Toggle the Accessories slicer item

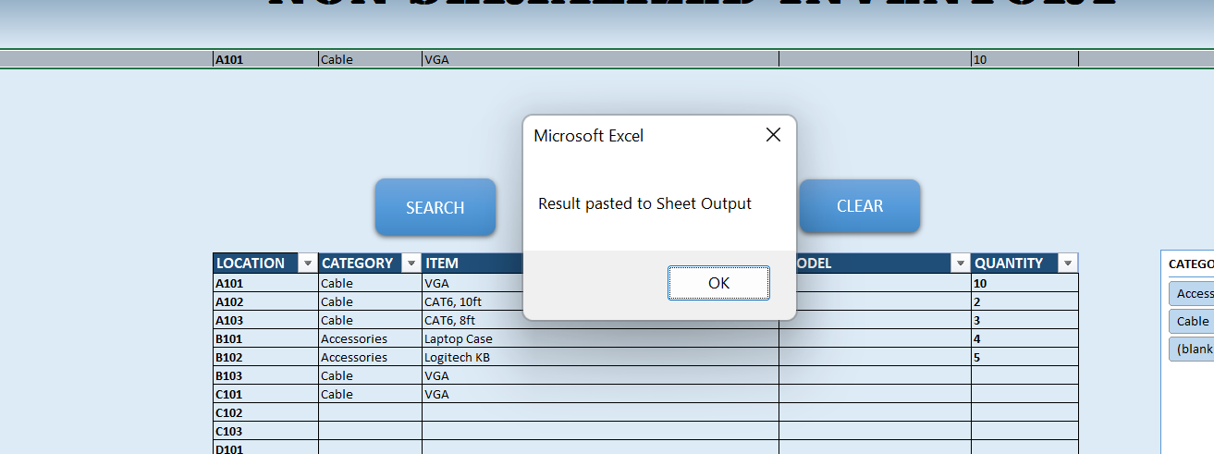click(x=1192, y=293)
